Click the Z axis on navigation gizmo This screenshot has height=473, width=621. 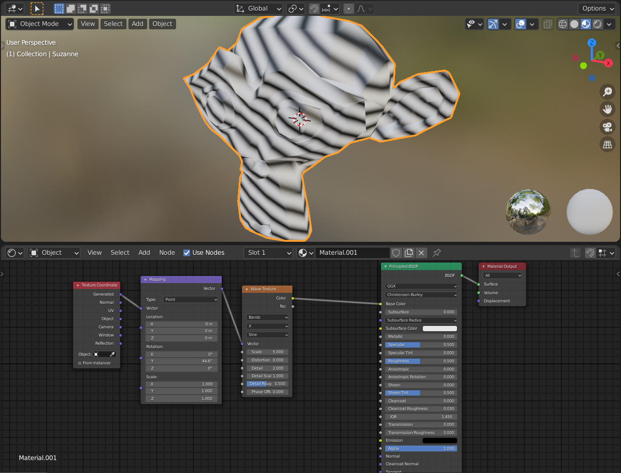pos(592,43)
